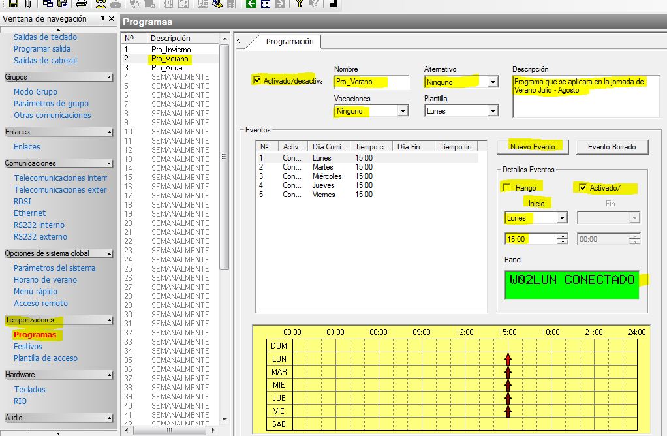Click the Evento Borrado button
Viewport: 667px width, 436px height.
pos(612,147)
